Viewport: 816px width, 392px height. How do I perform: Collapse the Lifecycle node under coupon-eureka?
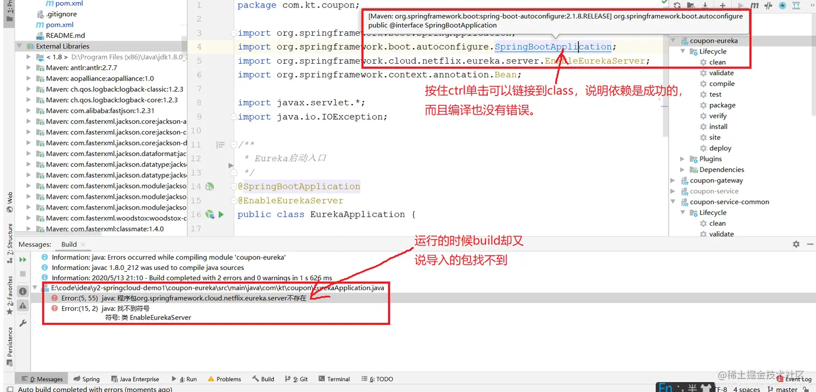click(x=682, y=51)
